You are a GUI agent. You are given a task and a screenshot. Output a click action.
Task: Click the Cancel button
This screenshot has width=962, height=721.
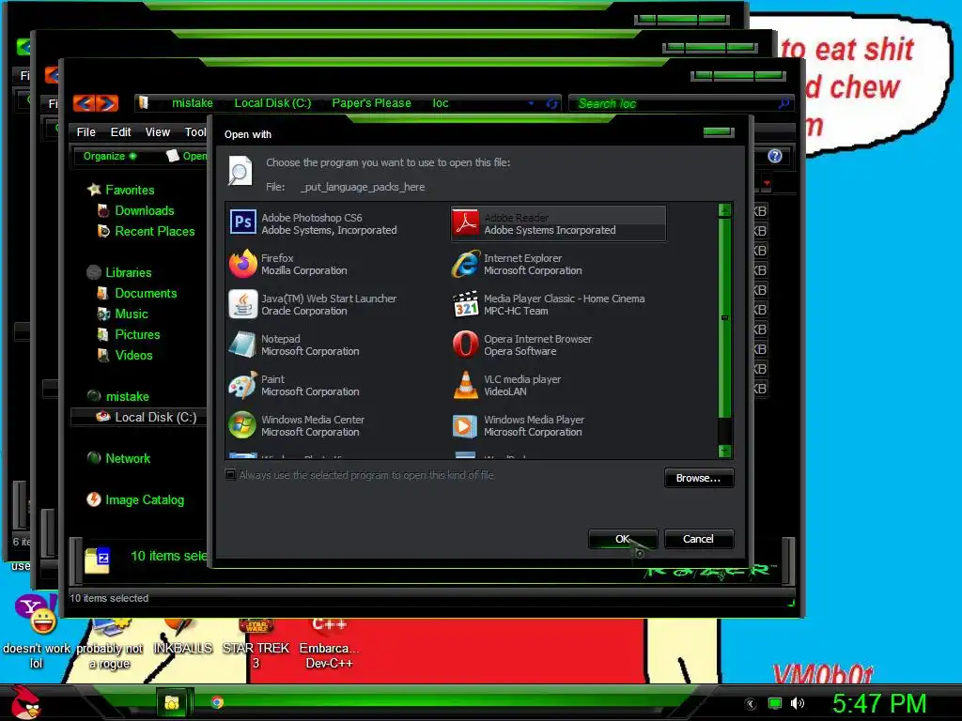(x=698, y=539)
